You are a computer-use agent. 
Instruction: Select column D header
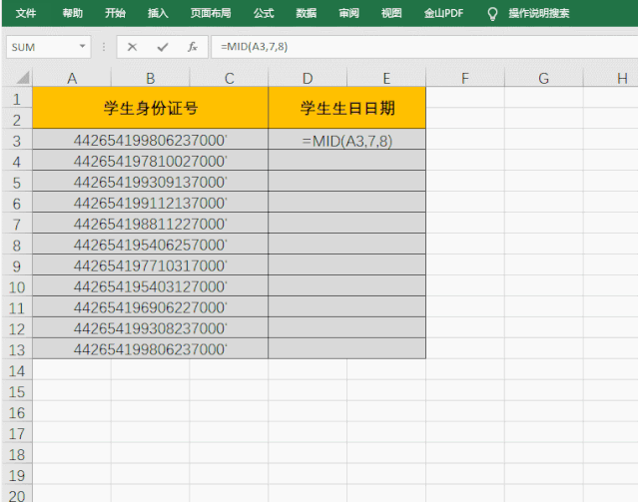(308, 78)
